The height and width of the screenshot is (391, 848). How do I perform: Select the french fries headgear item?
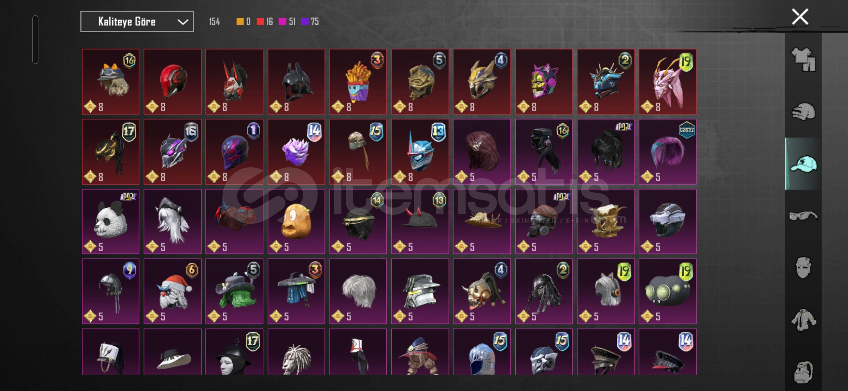click(x=358, y=82)
